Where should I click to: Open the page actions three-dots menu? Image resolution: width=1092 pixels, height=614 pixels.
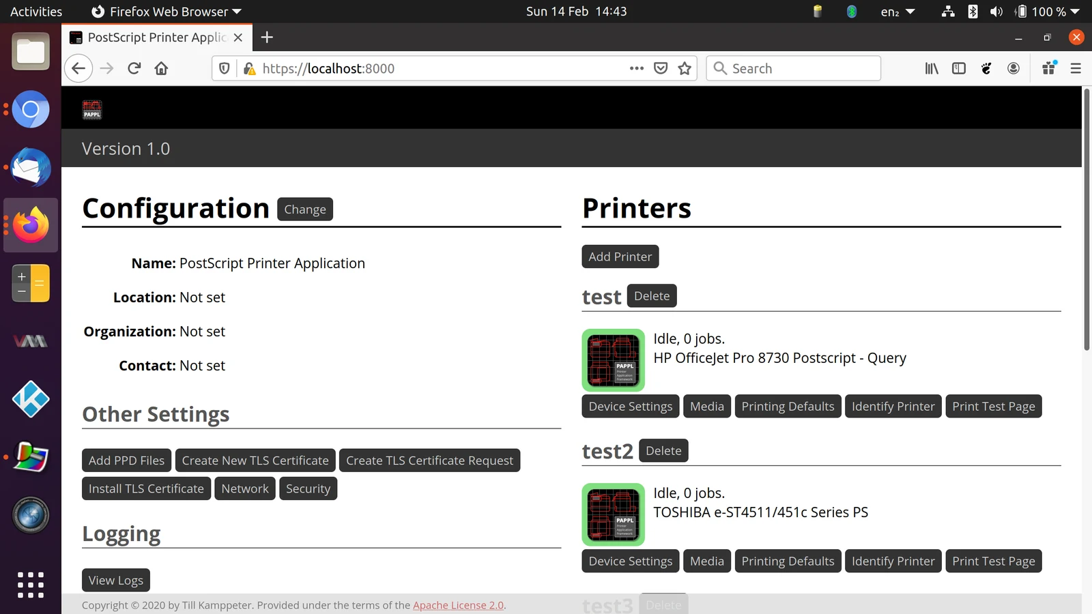click(637, 68)
